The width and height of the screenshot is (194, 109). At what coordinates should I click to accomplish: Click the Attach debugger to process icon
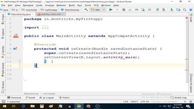(143, 10)
